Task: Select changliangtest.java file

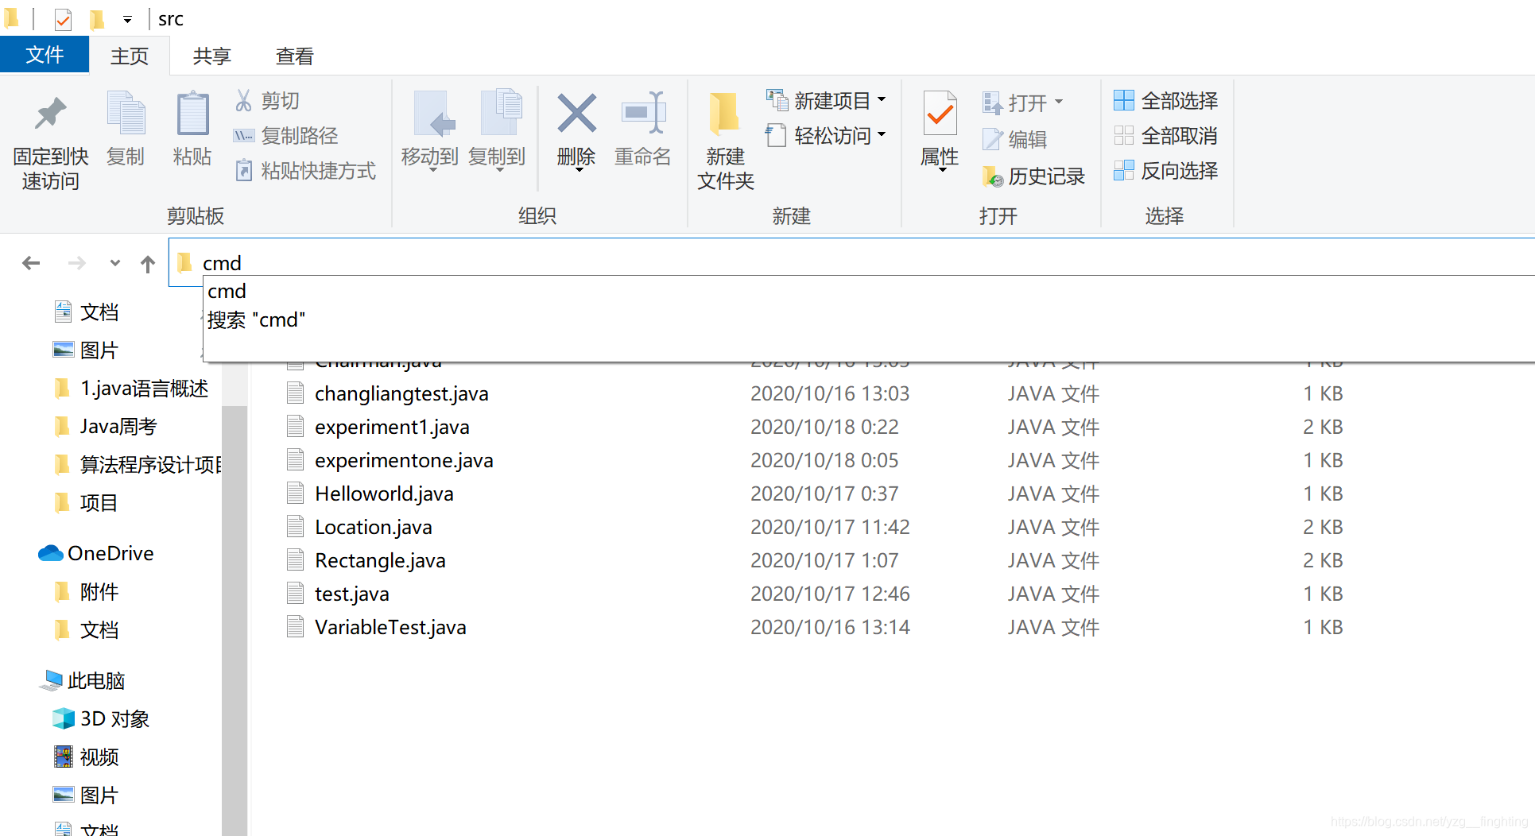Action: point(401,393)
